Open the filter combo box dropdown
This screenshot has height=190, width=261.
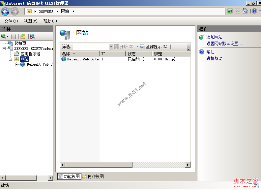[111, 47]
